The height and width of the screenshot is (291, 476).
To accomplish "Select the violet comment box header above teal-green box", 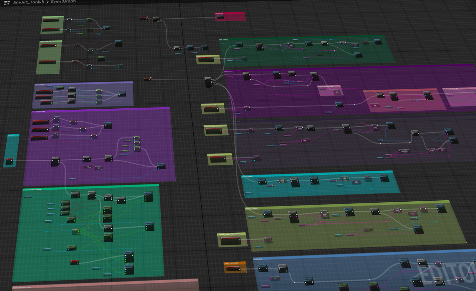I will tap(101, 110).
